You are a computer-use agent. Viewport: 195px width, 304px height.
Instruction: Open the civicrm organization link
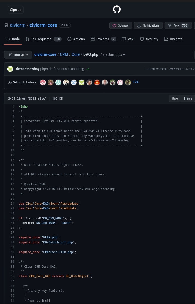[18, 25]
